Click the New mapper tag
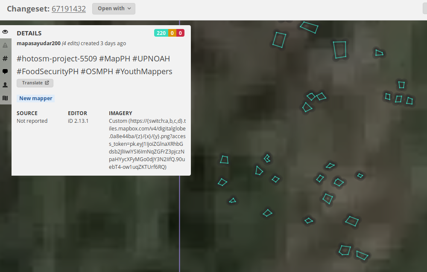427x272 pixels. click(x=36, y=98)
